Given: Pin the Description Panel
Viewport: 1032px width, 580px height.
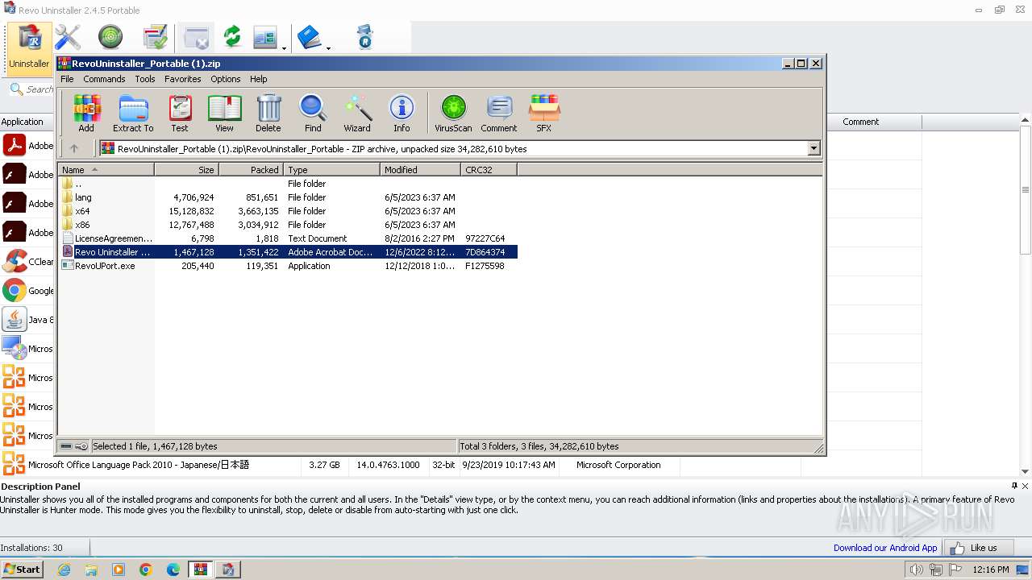Looking at the screenshot, I should click(1014, 486).
